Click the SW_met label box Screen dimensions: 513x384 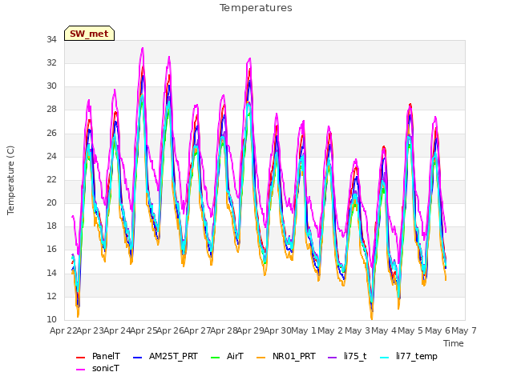[89, 34]
